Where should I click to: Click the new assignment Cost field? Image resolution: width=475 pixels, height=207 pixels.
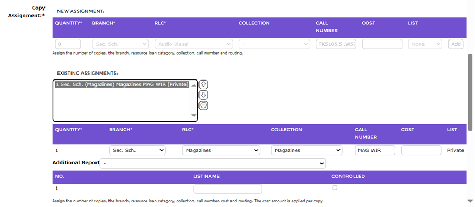[382, 44]
